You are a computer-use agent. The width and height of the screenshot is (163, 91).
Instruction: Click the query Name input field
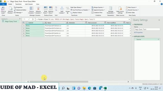point(147,29)
